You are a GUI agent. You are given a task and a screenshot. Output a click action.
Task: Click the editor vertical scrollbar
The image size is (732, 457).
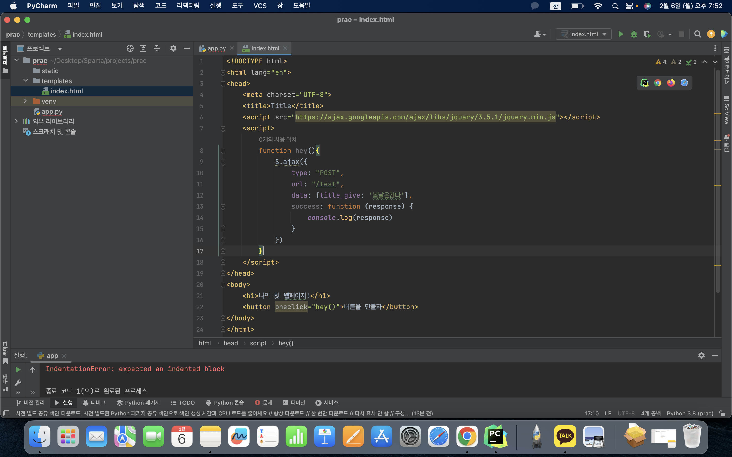click(718, 181)
